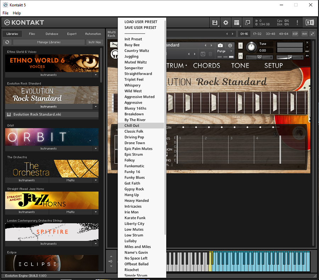Screen dimensions: 319x280
Task: Load next instrument arrow beside name
Action: (211, 45)
